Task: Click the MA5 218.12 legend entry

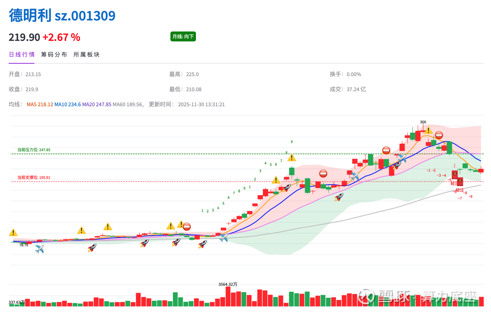Action: click(x=40, y=104)
